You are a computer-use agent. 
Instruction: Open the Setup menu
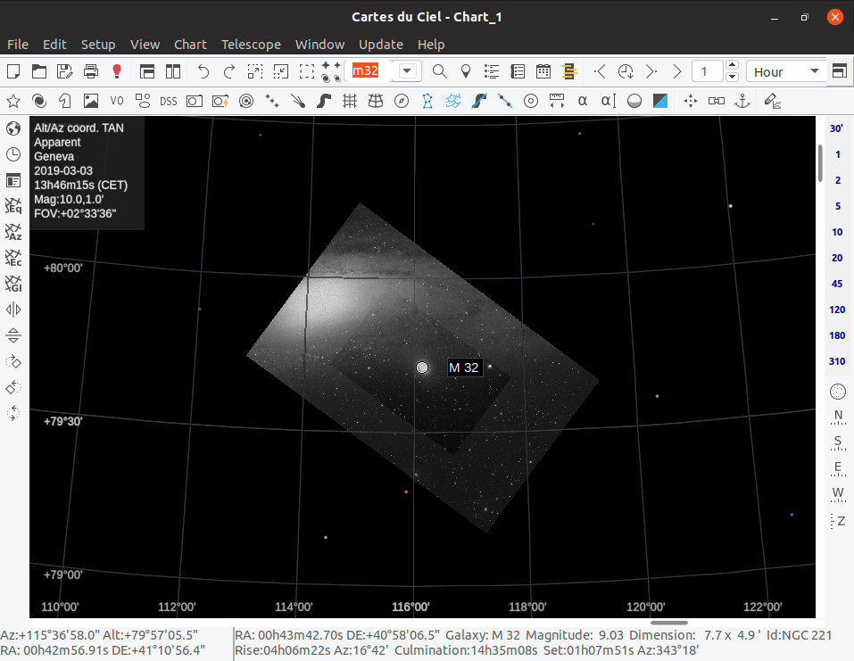point(98,44)
